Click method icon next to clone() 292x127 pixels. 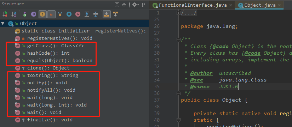[17, 68]
